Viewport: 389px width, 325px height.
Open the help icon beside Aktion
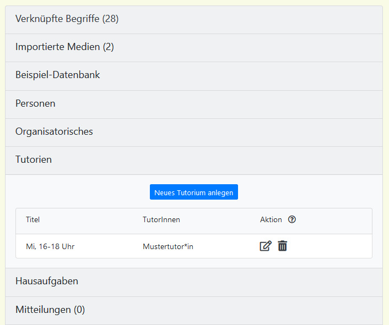[x=292, y=219]
